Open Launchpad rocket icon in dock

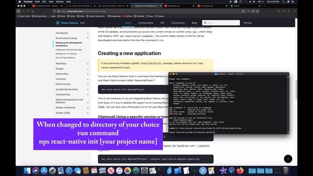click(52, 171)
